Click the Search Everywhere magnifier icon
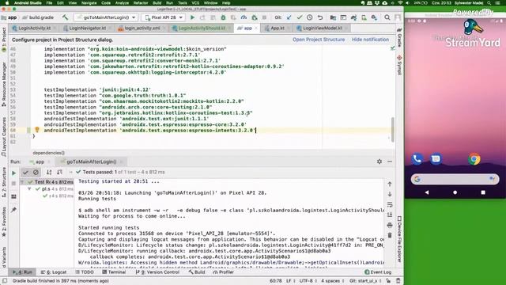 point(387,17)
